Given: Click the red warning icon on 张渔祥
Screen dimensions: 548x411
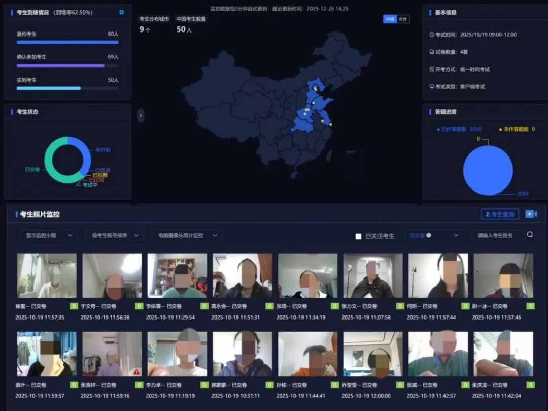Looking at the screenshot, I should [x=136, y=372].
